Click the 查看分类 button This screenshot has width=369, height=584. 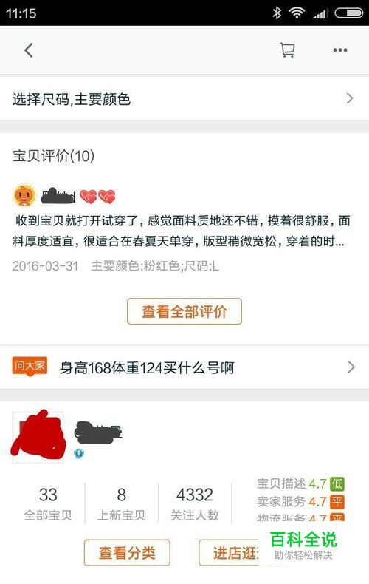pyautogui.click(x=127, y=553)
